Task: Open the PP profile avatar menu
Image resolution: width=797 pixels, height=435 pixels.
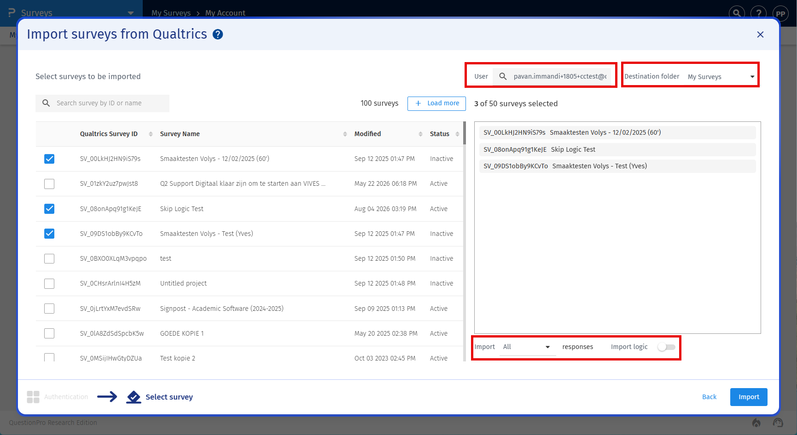Action: coord(780,13)
